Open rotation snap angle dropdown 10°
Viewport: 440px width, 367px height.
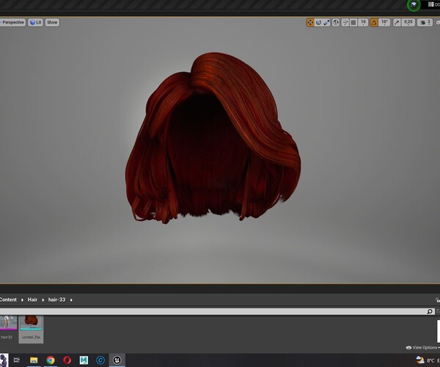point(384,23)
